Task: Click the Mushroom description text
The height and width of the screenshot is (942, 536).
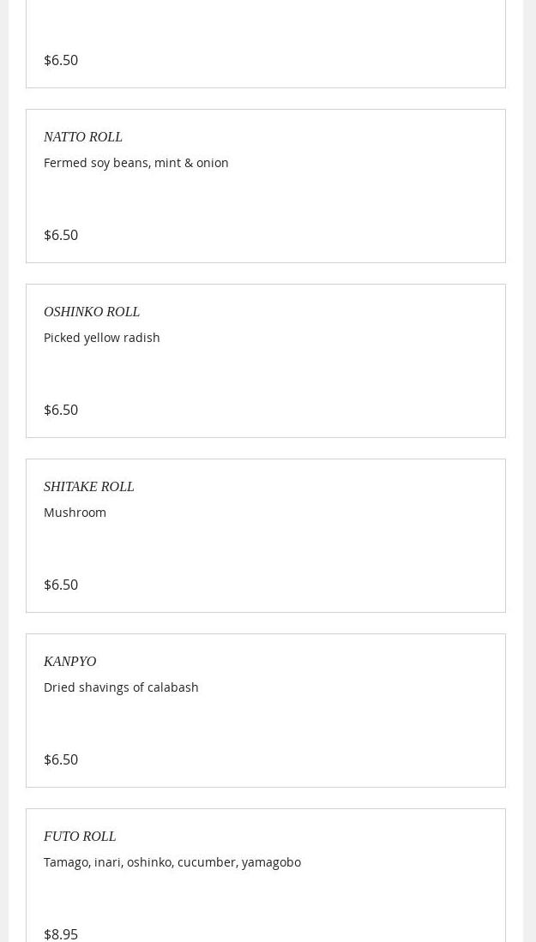Action: 75,513
